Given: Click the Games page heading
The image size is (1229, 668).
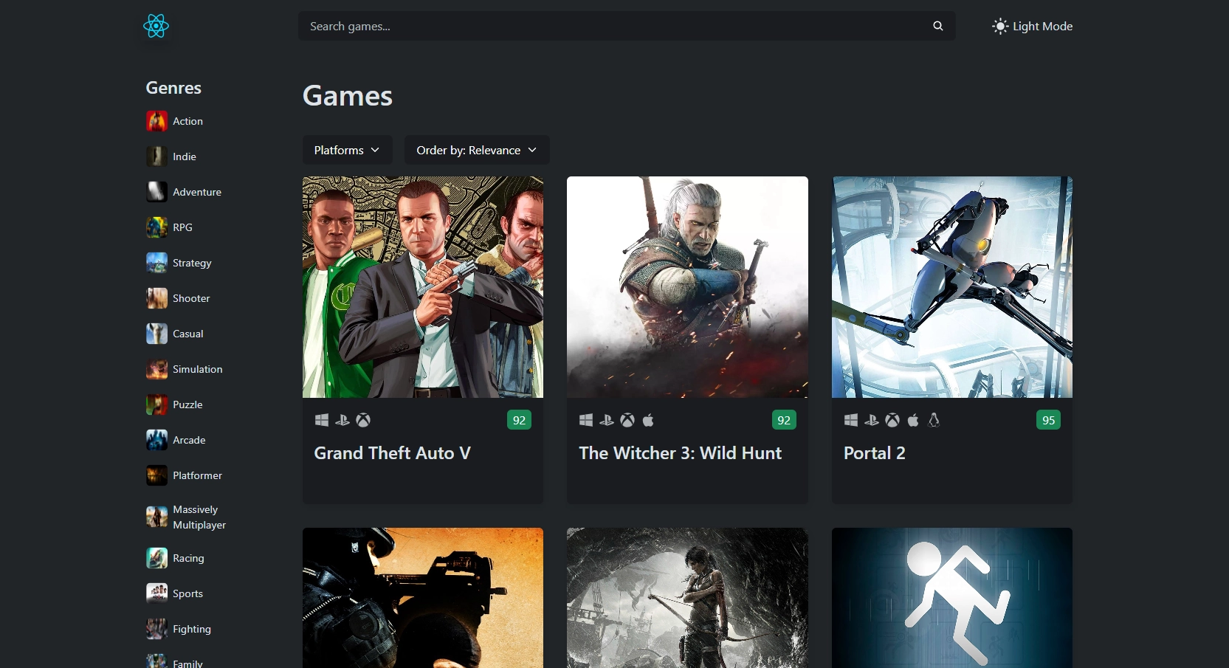Looking at the screenshot, I should 348,96.
